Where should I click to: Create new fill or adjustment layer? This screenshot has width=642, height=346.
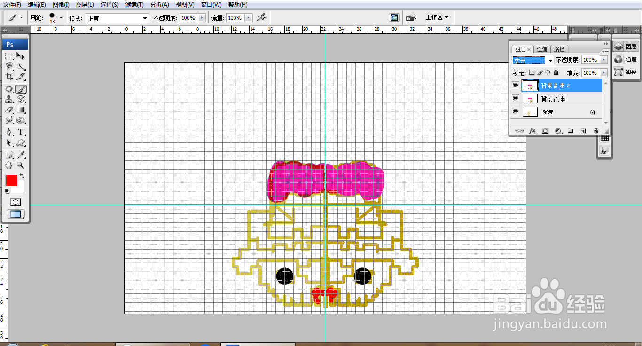pyautogui.click(x=558, y=131)
